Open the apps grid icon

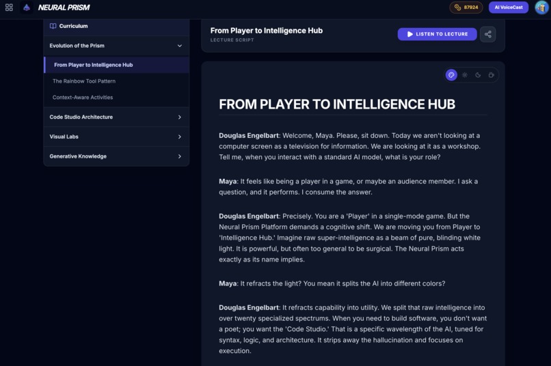pos(9,8)
